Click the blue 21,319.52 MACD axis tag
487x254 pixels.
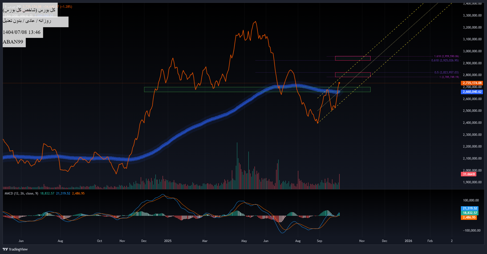click(469, 208)
